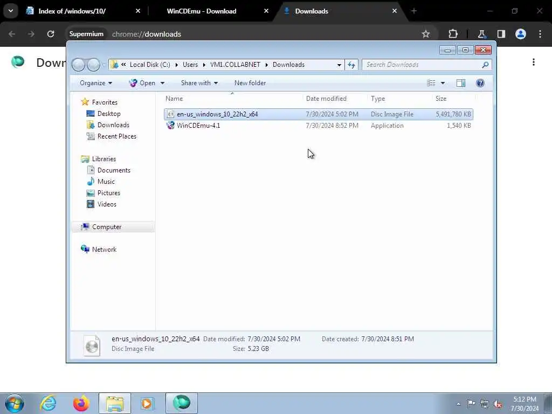The image size is (552, 414).
Task: Select the en-us_windows_10_22h2_x64 disc image file
Action: point(318,114)
